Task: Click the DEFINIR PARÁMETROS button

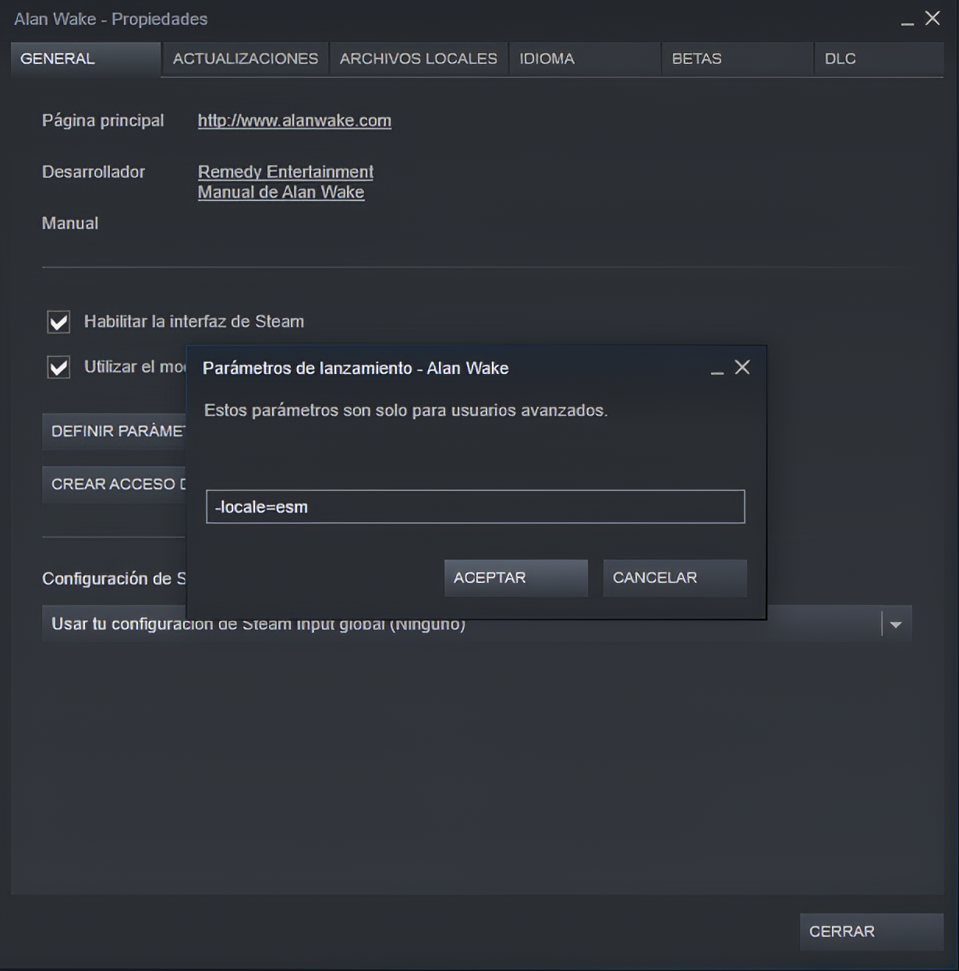Action: tap(114, 432)
